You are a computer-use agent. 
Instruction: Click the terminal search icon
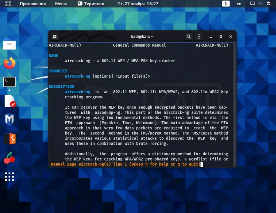(188, 37)
